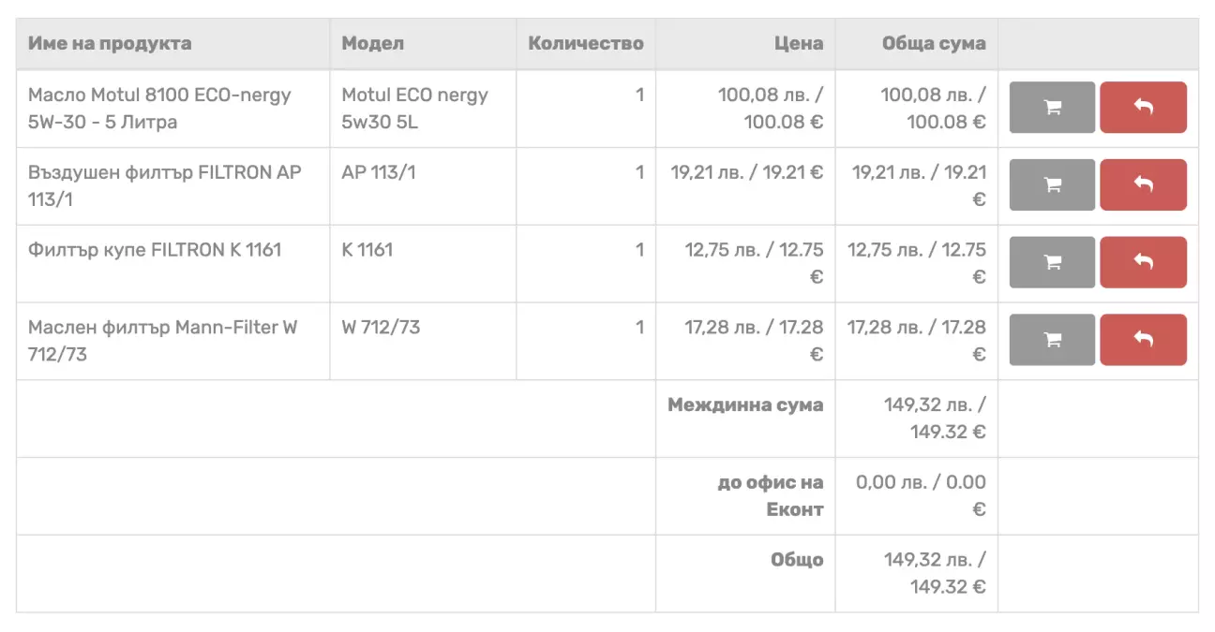The image size is (1215, 632).
Task: Return the FILTRON AP 113/1 air filter
Action: (1143, 185)
